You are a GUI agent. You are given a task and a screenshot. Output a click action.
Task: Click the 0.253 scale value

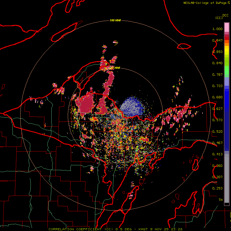(x=217, y=188)
